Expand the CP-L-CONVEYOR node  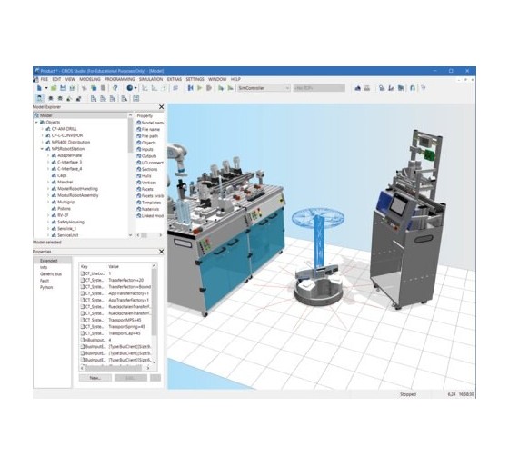[42, 135]
